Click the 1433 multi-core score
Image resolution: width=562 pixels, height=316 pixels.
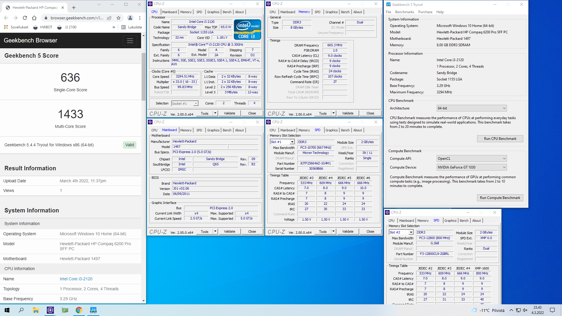70,114
